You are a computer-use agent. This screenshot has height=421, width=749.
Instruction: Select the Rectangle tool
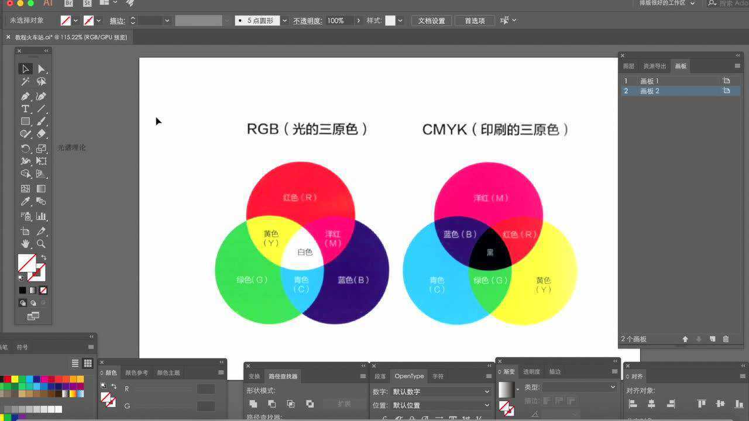25,122
